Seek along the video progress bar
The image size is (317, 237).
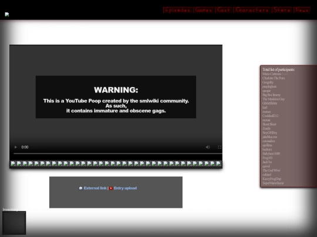pos(117,153)
